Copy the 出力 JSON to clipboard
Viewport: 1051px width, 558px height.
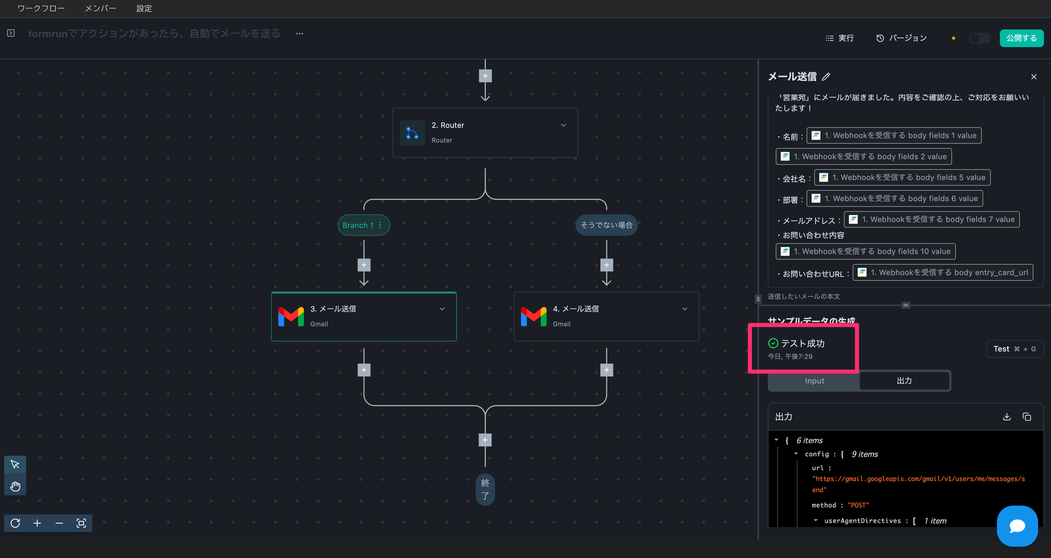tap(1026, 417)
